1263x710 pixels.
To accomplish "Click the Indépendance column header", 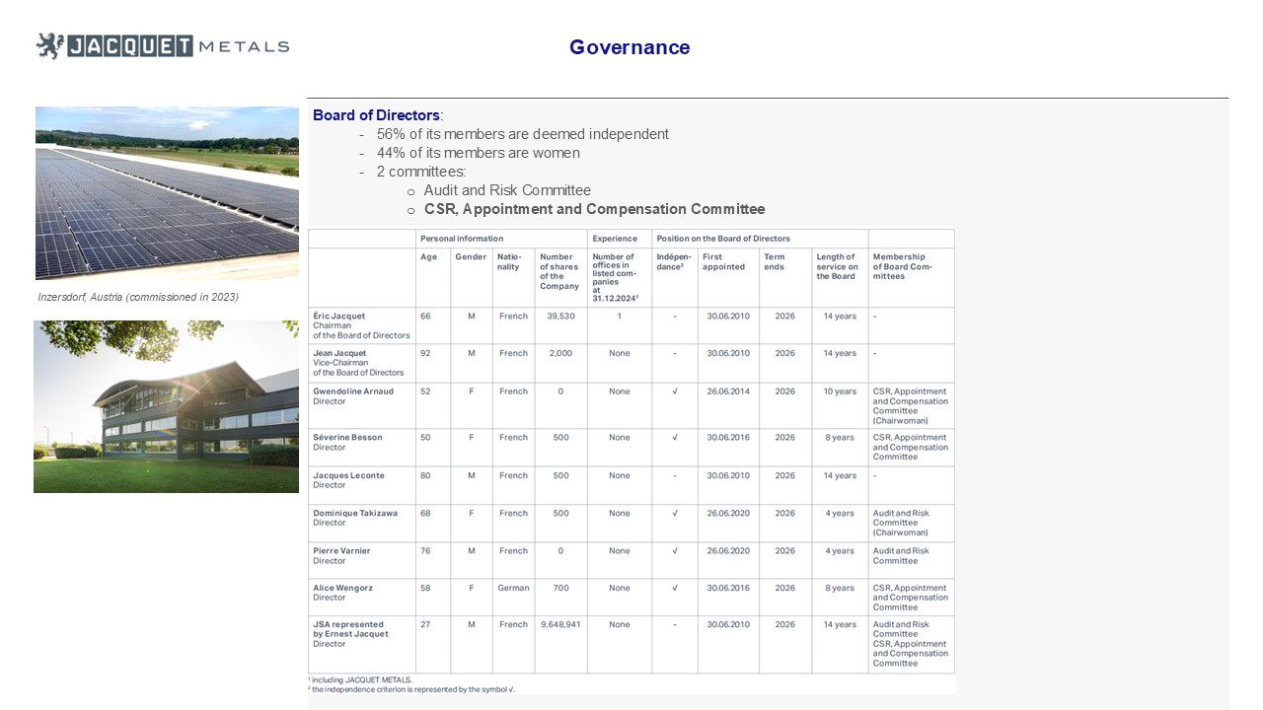I will click(x=673, y=262).
